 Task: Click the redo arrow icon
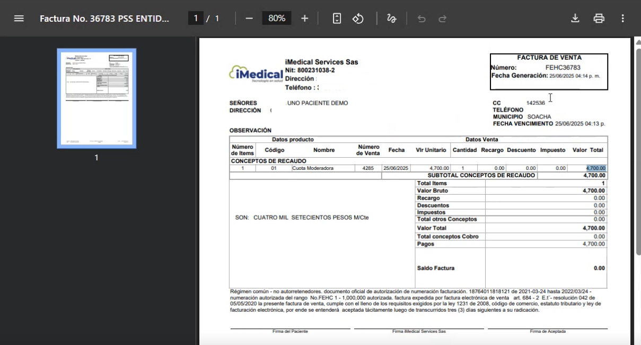tap(442, 18)
